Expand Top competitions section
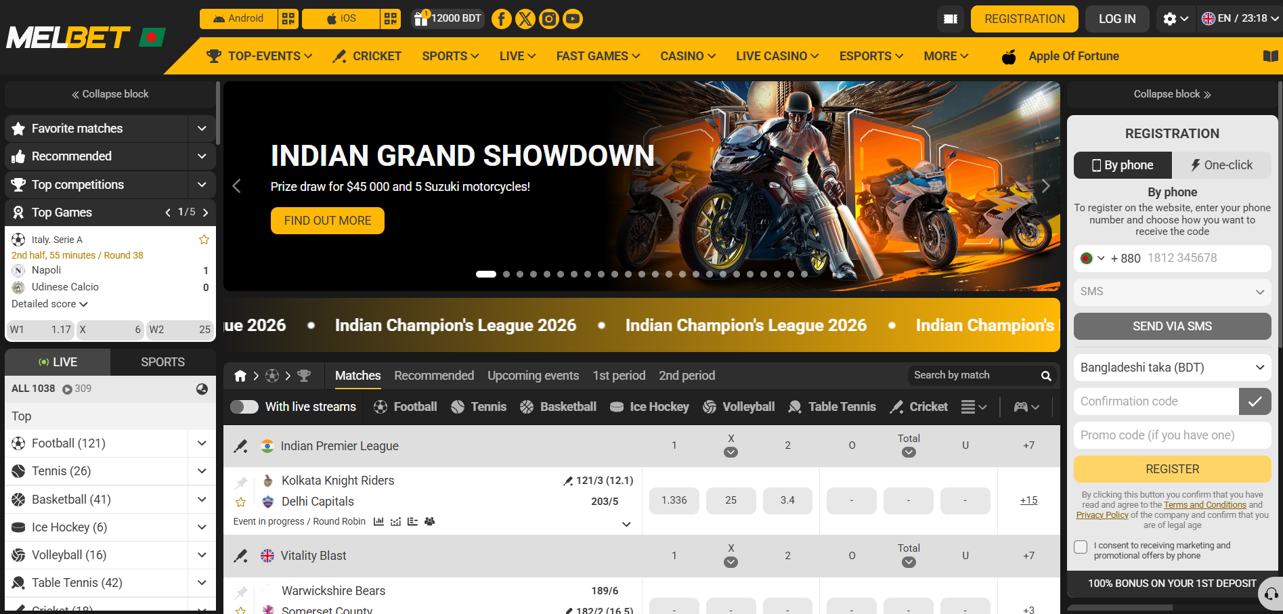Image resolution: width=1283 pixels, height=614 pixels. point(202,185)
